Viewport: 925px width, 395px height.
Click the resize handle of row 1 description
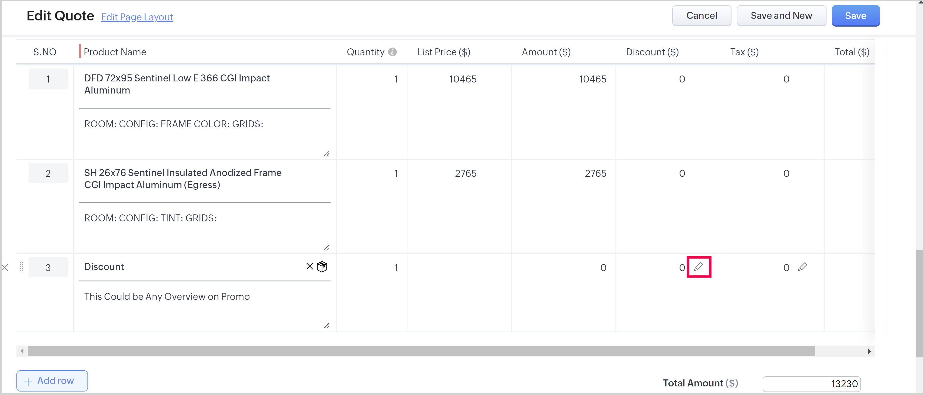[x=326, y=153]
